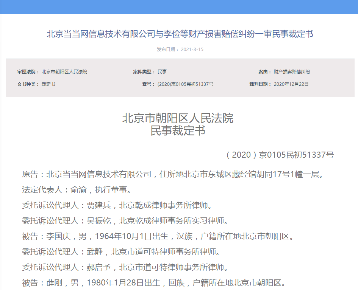Click the publish date 2021-3-15
This screenshot has width=358, height=290.
[x=192, y=50]
